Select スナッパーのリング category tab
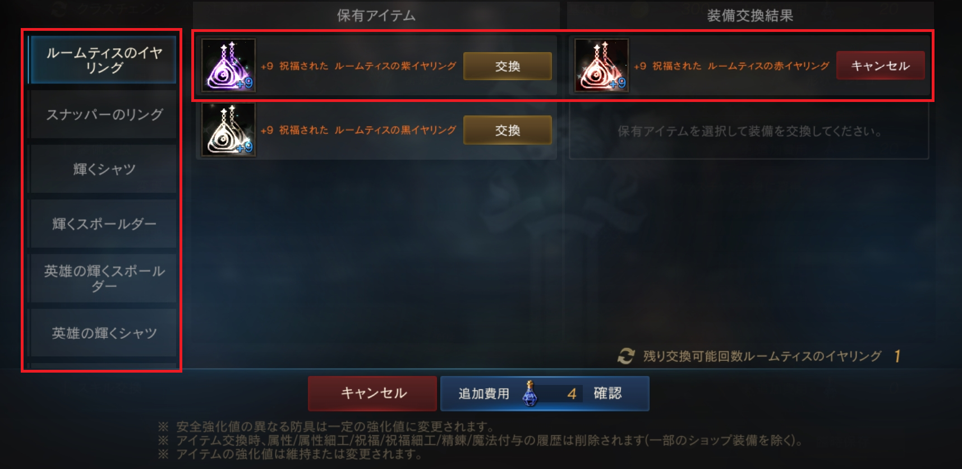962x469 pixels. (103, 114)
